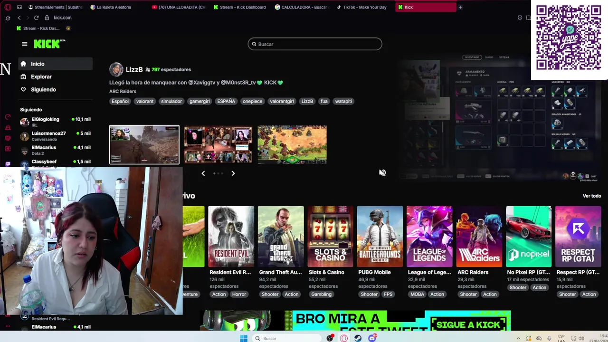The image size is (608, 342).
Task: Select the watapiti tag
Action: pos(343,101)
